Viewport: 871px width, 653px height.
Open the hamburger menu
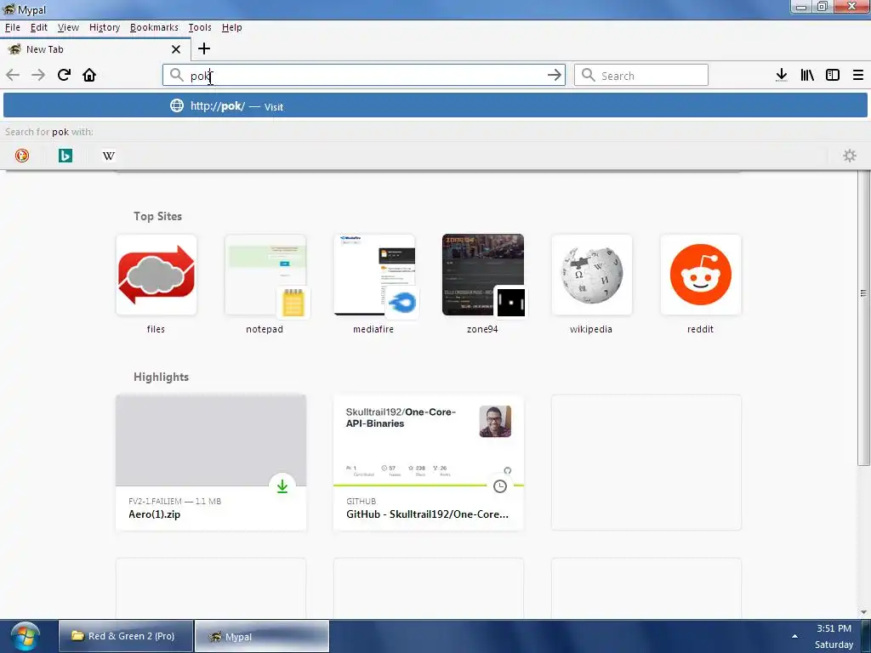(x=858, y=75)
